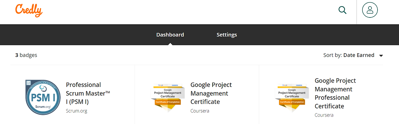Click Coursera under Google Project Management Certificate
This screenshot has height=124, width=399.
[x=200, y=111]
